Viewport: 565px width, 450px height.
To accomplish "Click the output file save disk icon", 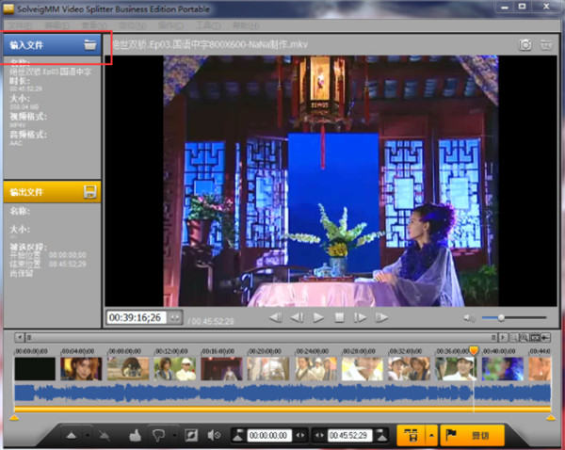I will [x=90, y=191].
